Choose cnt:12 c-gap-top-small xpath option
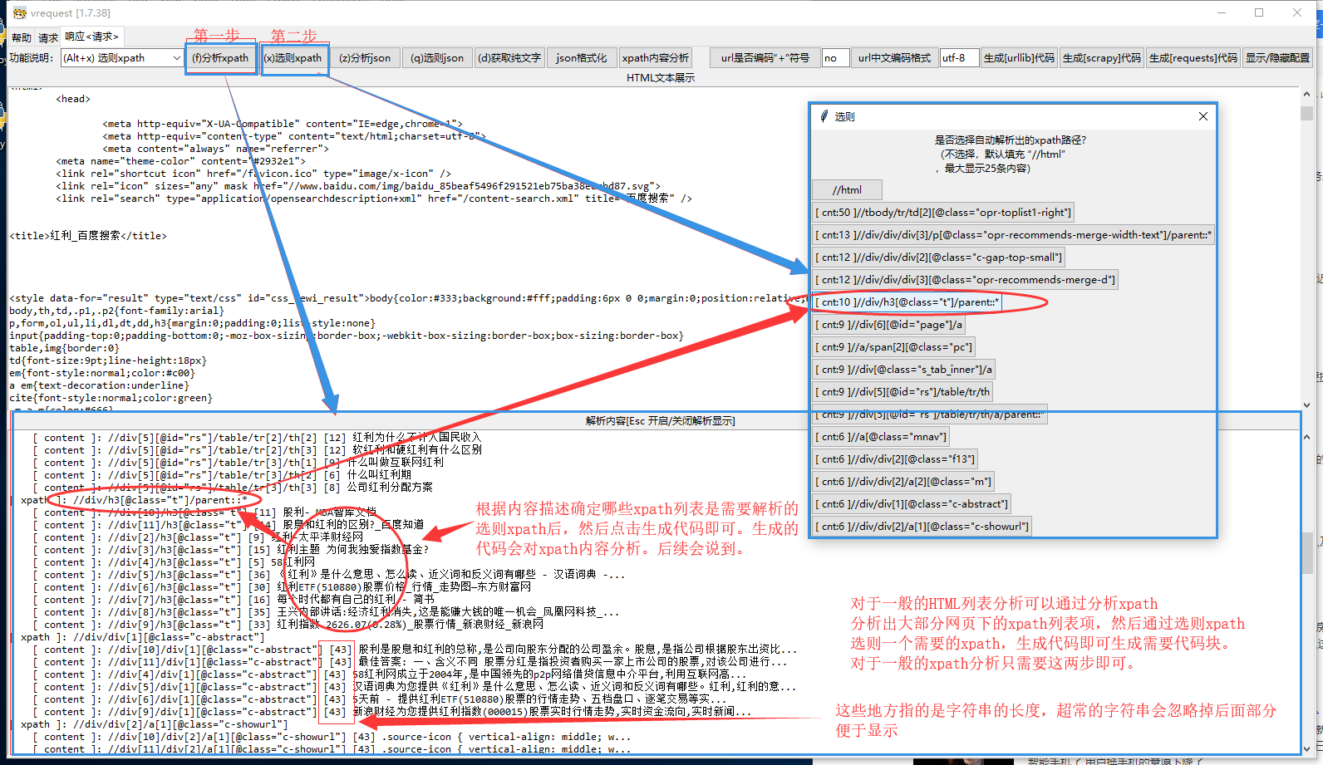 click(x=938, y=257)
